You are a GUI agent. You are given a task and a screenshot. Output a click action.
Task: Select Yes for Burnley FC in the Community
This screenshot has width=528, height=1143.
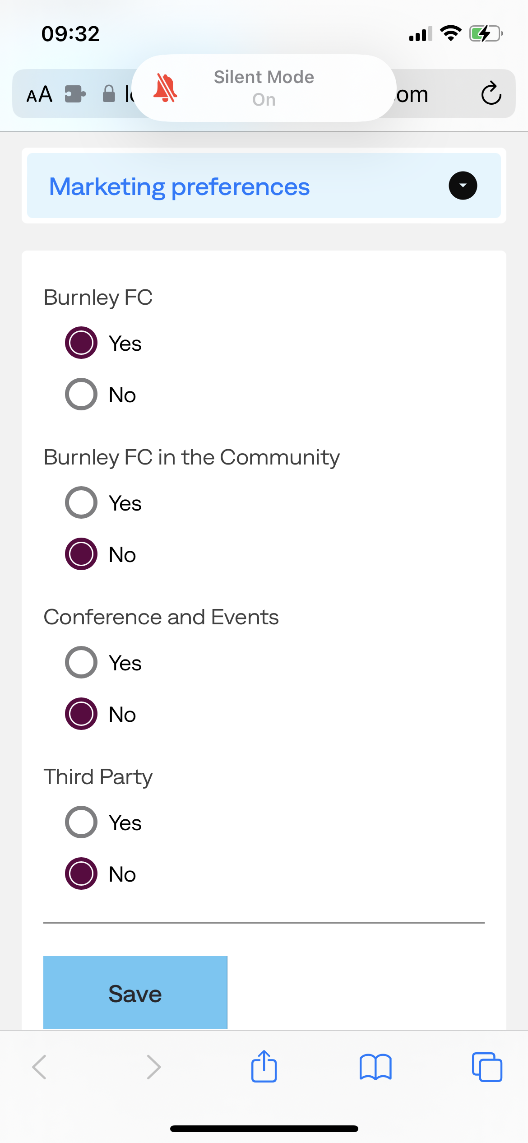coord(81,502)
